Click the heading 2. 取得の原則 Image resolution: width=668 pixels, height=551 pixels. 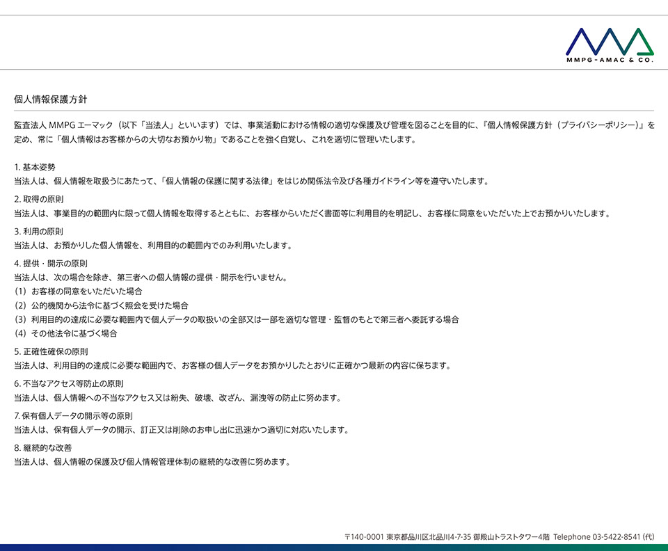coord(39,199)
